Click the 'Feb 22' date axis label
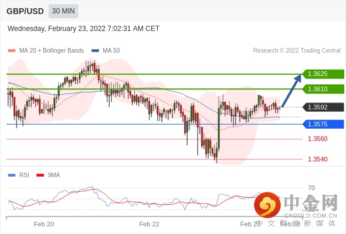The height and width of the screenshot is (234, 346). click(149, 224)
